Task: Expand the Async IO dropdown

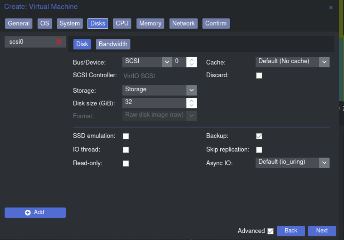Action: tap(324, 163)
